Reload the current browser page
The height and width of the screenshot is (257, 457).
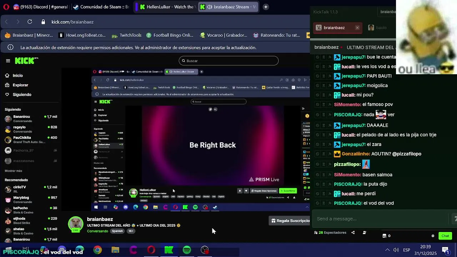(30, 22)
